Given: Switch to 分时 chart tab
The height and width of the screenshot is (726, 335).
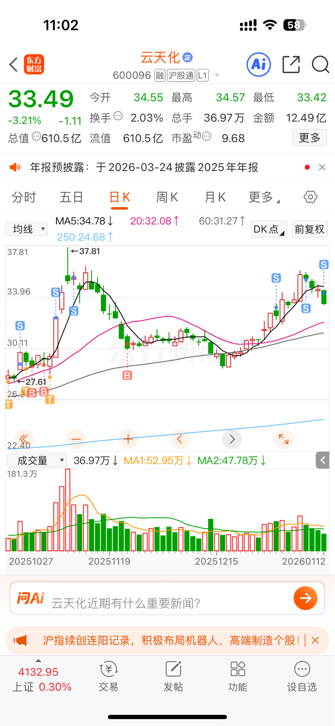Looking at the screenshot, I should (x=24, y=198).
